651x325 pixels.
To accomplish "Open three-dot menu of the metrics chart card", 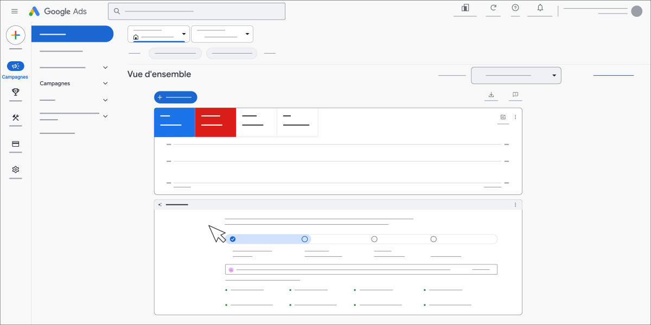I will (515, 117).
